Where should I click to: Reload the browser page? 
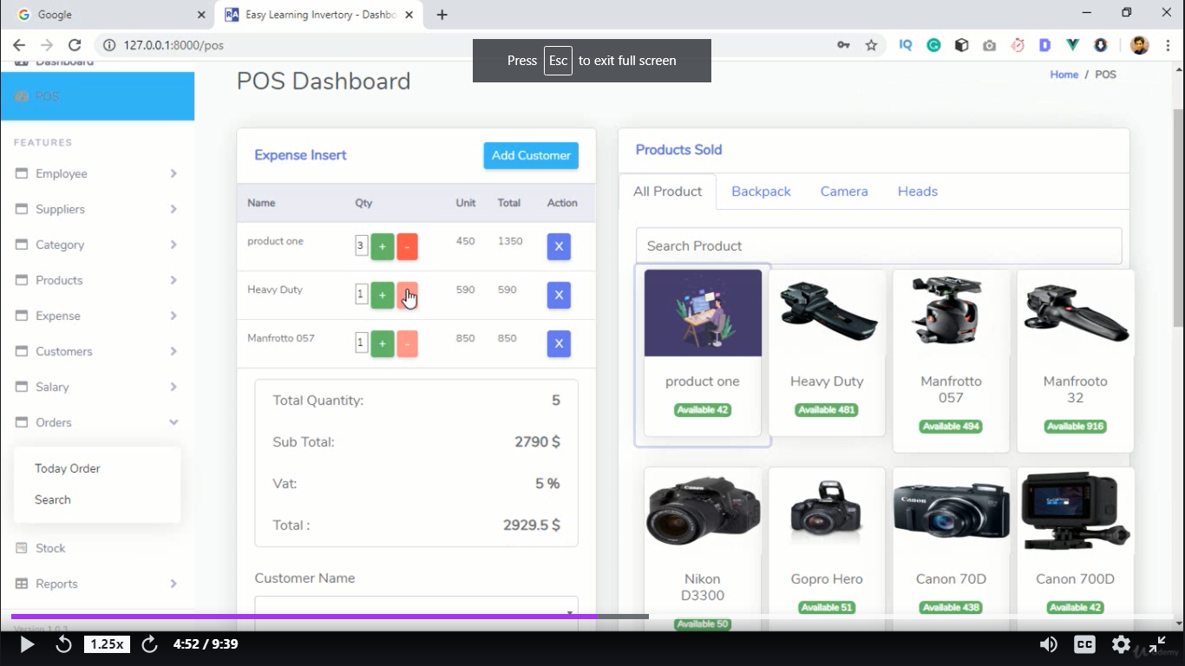pyautogui.click(x=75, y=45)
